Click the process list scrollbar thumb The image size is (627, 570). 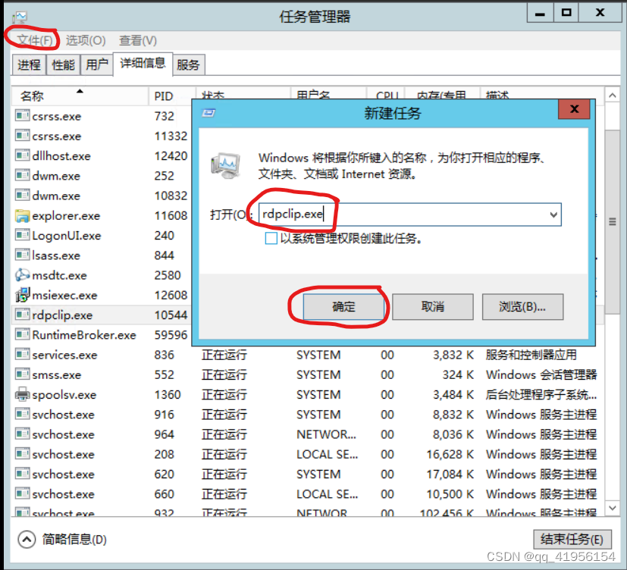pos(612,222)
